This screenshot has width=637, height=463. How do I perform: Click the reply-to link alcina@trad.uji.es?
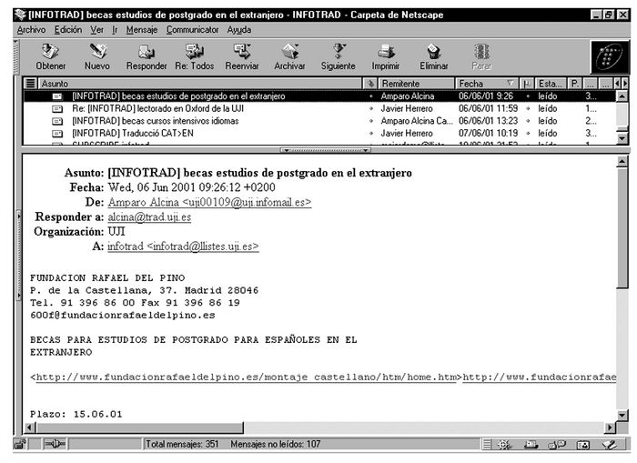click(x=149, y=216)
